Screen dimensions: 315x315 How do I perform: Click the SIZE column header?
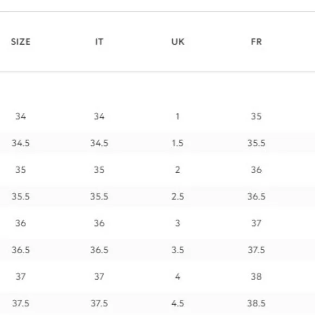(21, 42)
